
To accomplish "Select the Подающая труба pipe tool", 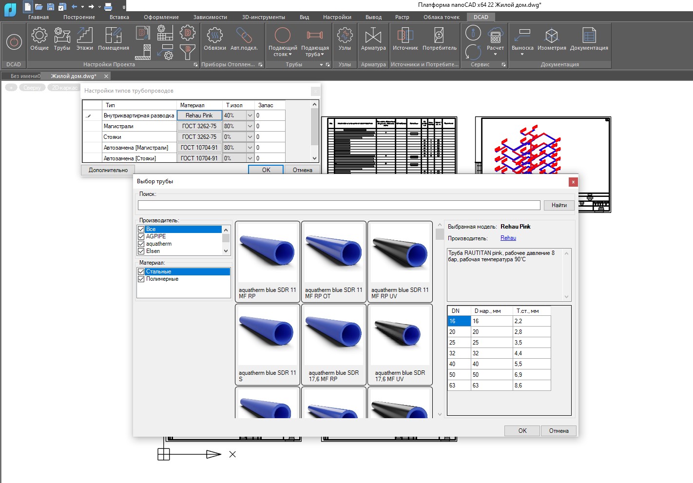I will 315,41.
